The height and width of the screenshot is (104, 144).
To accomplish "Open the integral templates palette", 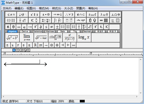I will pyautogui.click(x=58, y=20).
